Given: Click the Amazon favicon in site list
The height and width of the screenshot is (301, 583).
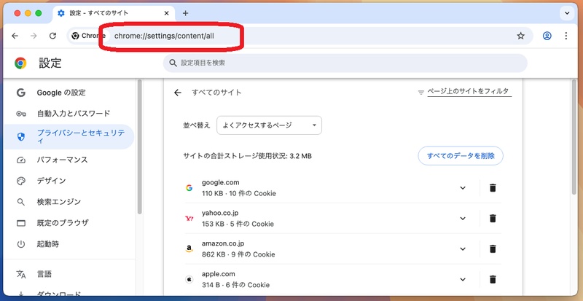Looking at the screenshot, I should click(189, 249).
